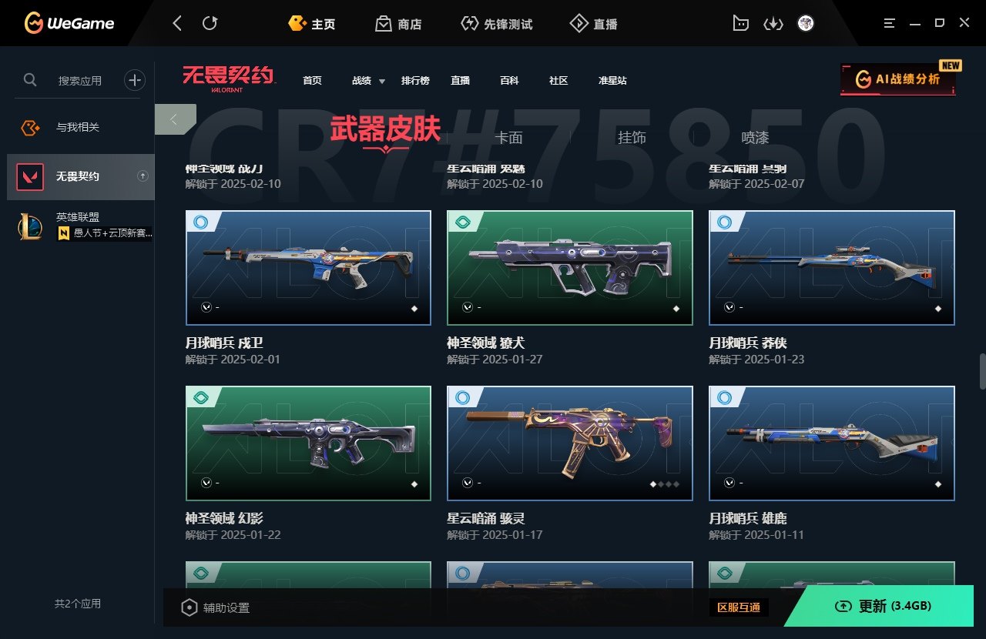Viewport: 986px width, 639px height.
Task: Open the download manager icon
Action: click(773, 24)
